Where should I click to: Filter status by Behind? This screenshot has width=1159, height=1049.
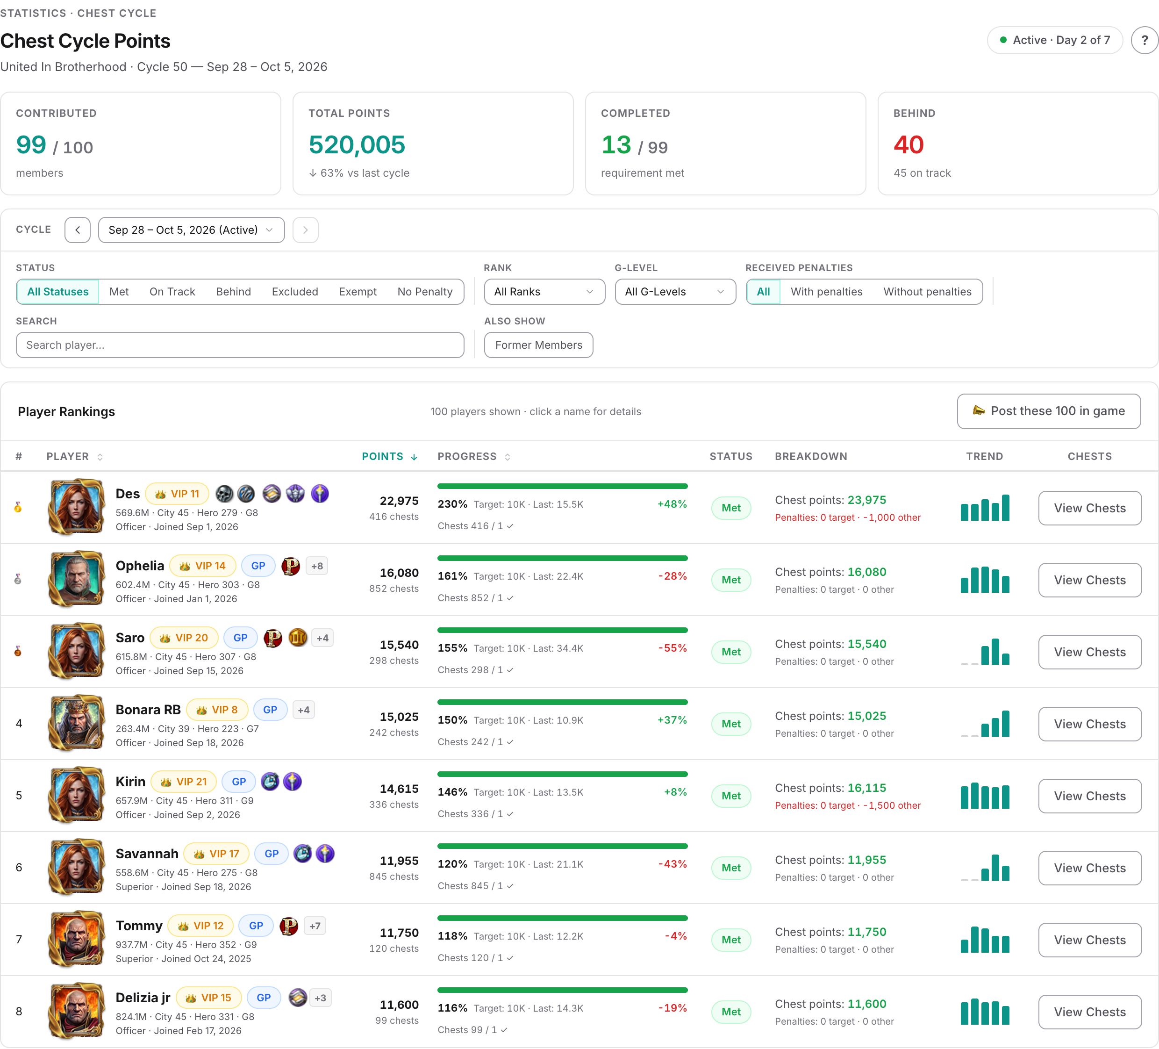233,292
